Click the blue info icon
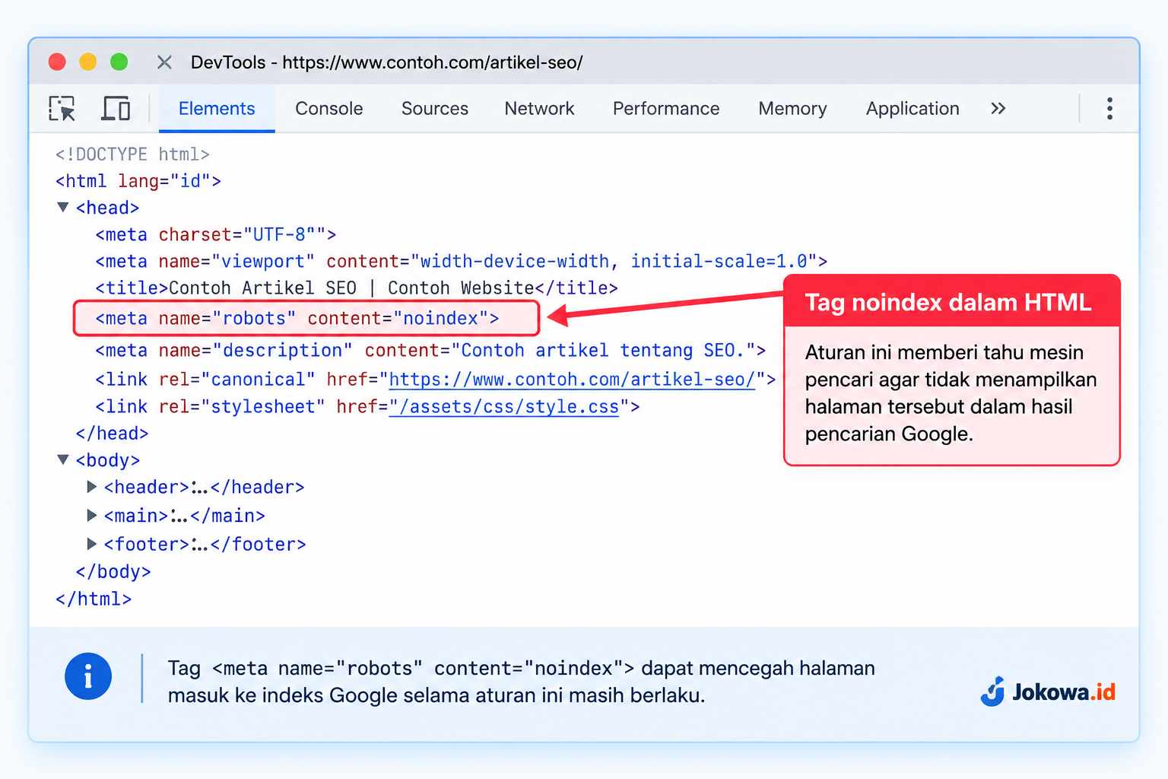The image size is (1168, 779). tap(88, 676)
